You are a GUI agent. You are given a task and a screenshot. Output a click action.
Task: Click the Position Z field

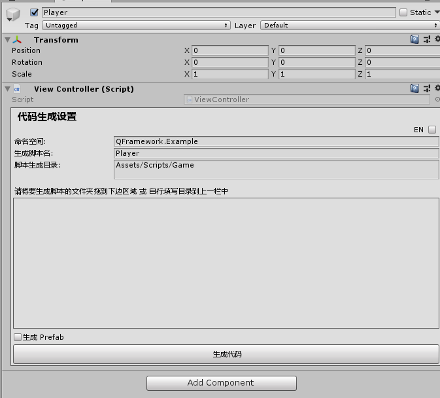[x=402, y=50]
